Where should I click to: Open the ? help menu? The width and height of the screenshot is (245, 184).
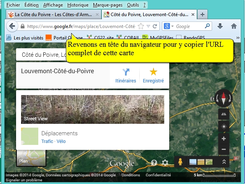point(145,5)
